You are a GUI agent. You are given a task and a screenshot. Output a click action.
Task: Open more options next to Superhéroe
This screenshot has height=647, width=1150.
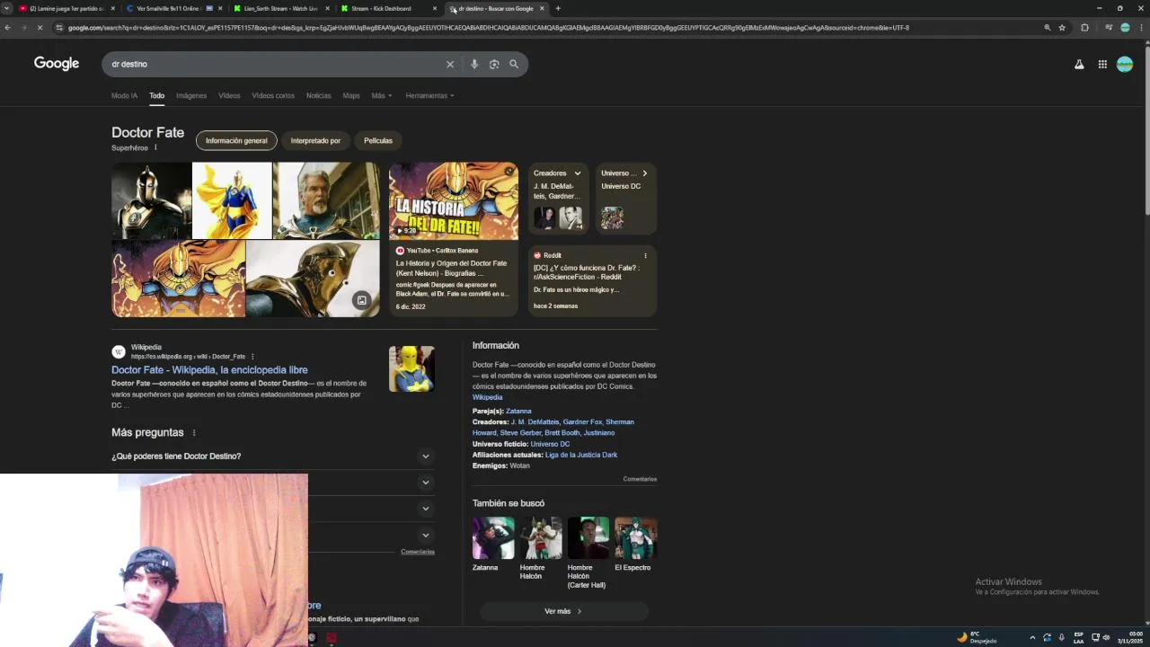click(155, 147)
